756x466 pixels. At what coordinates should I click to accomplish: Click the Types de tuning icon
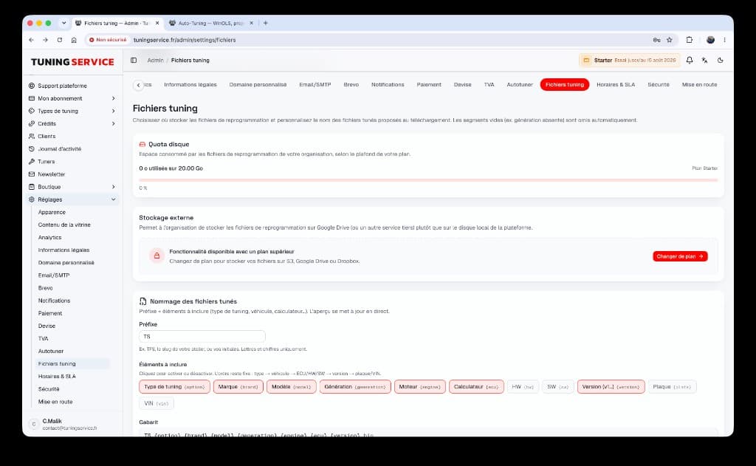point(31,111)
